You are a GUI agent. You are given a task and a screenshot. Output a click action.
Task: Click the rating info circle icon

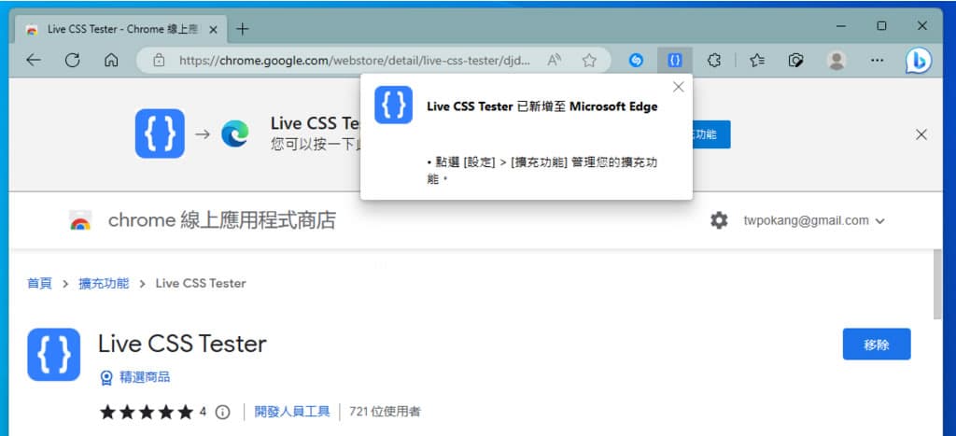[x=222, y=413]
